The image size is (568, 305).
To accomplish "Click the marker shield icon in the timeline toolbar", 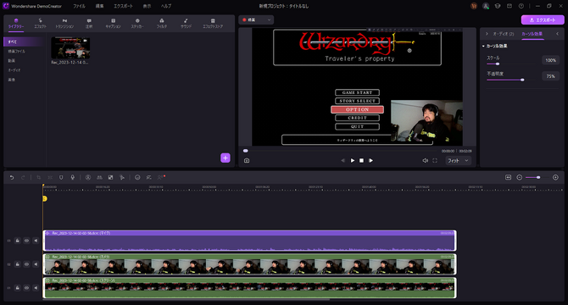I will coord(61,177).
